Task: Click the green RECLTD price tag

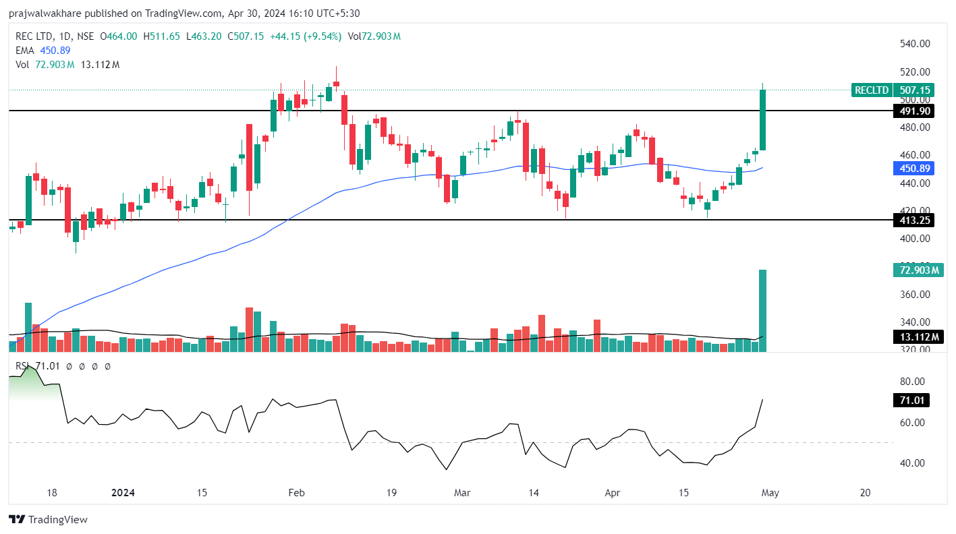Action: pyautogui.click(x=872, y=90)
